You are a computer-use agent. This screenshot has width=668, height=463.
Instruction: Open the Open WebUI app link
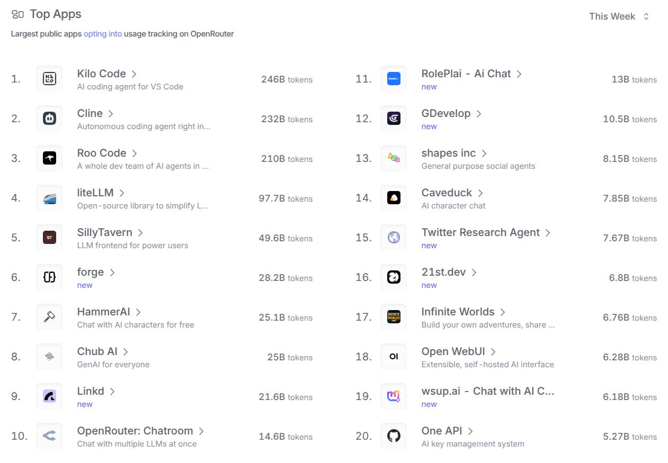tap(453, 351)
